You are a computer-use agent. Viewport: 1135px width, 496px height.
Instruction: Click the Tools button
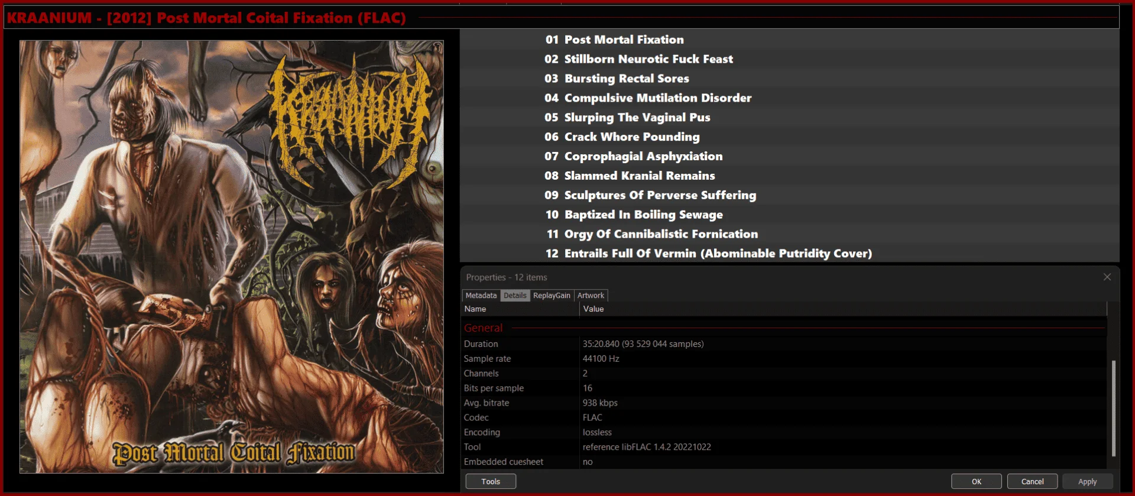[x=491, y=481]
